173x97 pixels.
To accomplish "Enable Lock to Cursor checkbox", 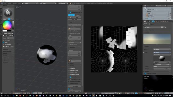I will [x=69, y=31].
